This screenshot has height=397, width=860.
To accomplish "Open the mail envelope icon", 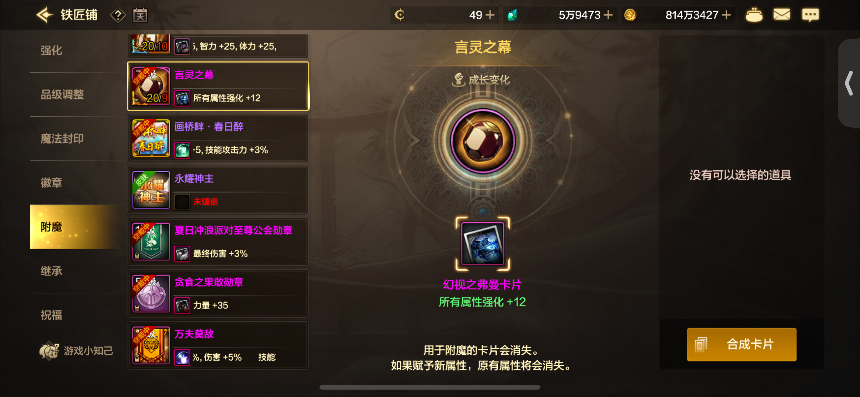I will (782, 15).
